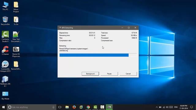Open the green Camtasia taskbar icon

pos(95,107)
